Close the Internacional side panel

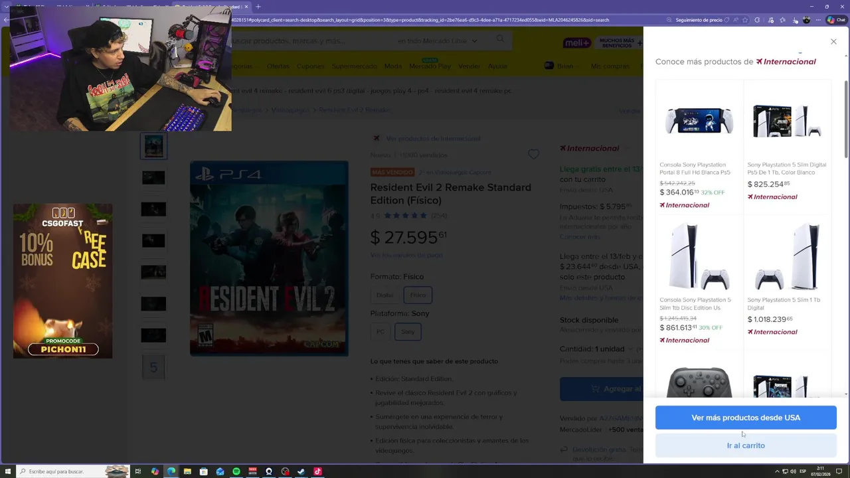[x=833, y=42]
